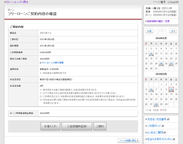Click the 0円 約定返済額 value
The width and height of the screenshot is (183, 144).
click(x=41, y=86)
